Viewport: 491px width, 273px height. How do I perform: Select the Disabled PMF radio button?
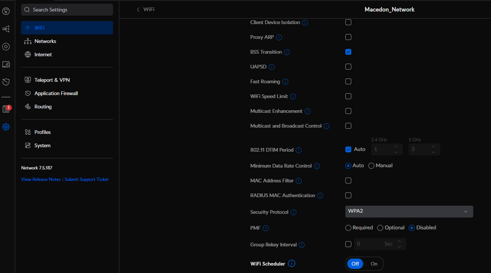coord(412,228)
